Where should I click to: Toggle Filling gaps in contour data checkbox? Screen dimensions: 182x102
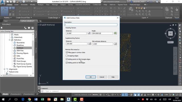(67, 52)
